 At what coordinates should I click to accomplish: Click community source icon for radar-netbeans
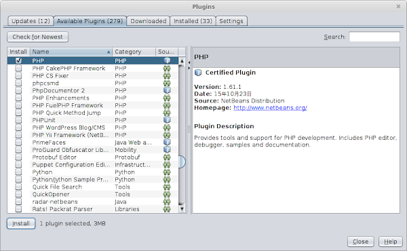coord(167,201)
